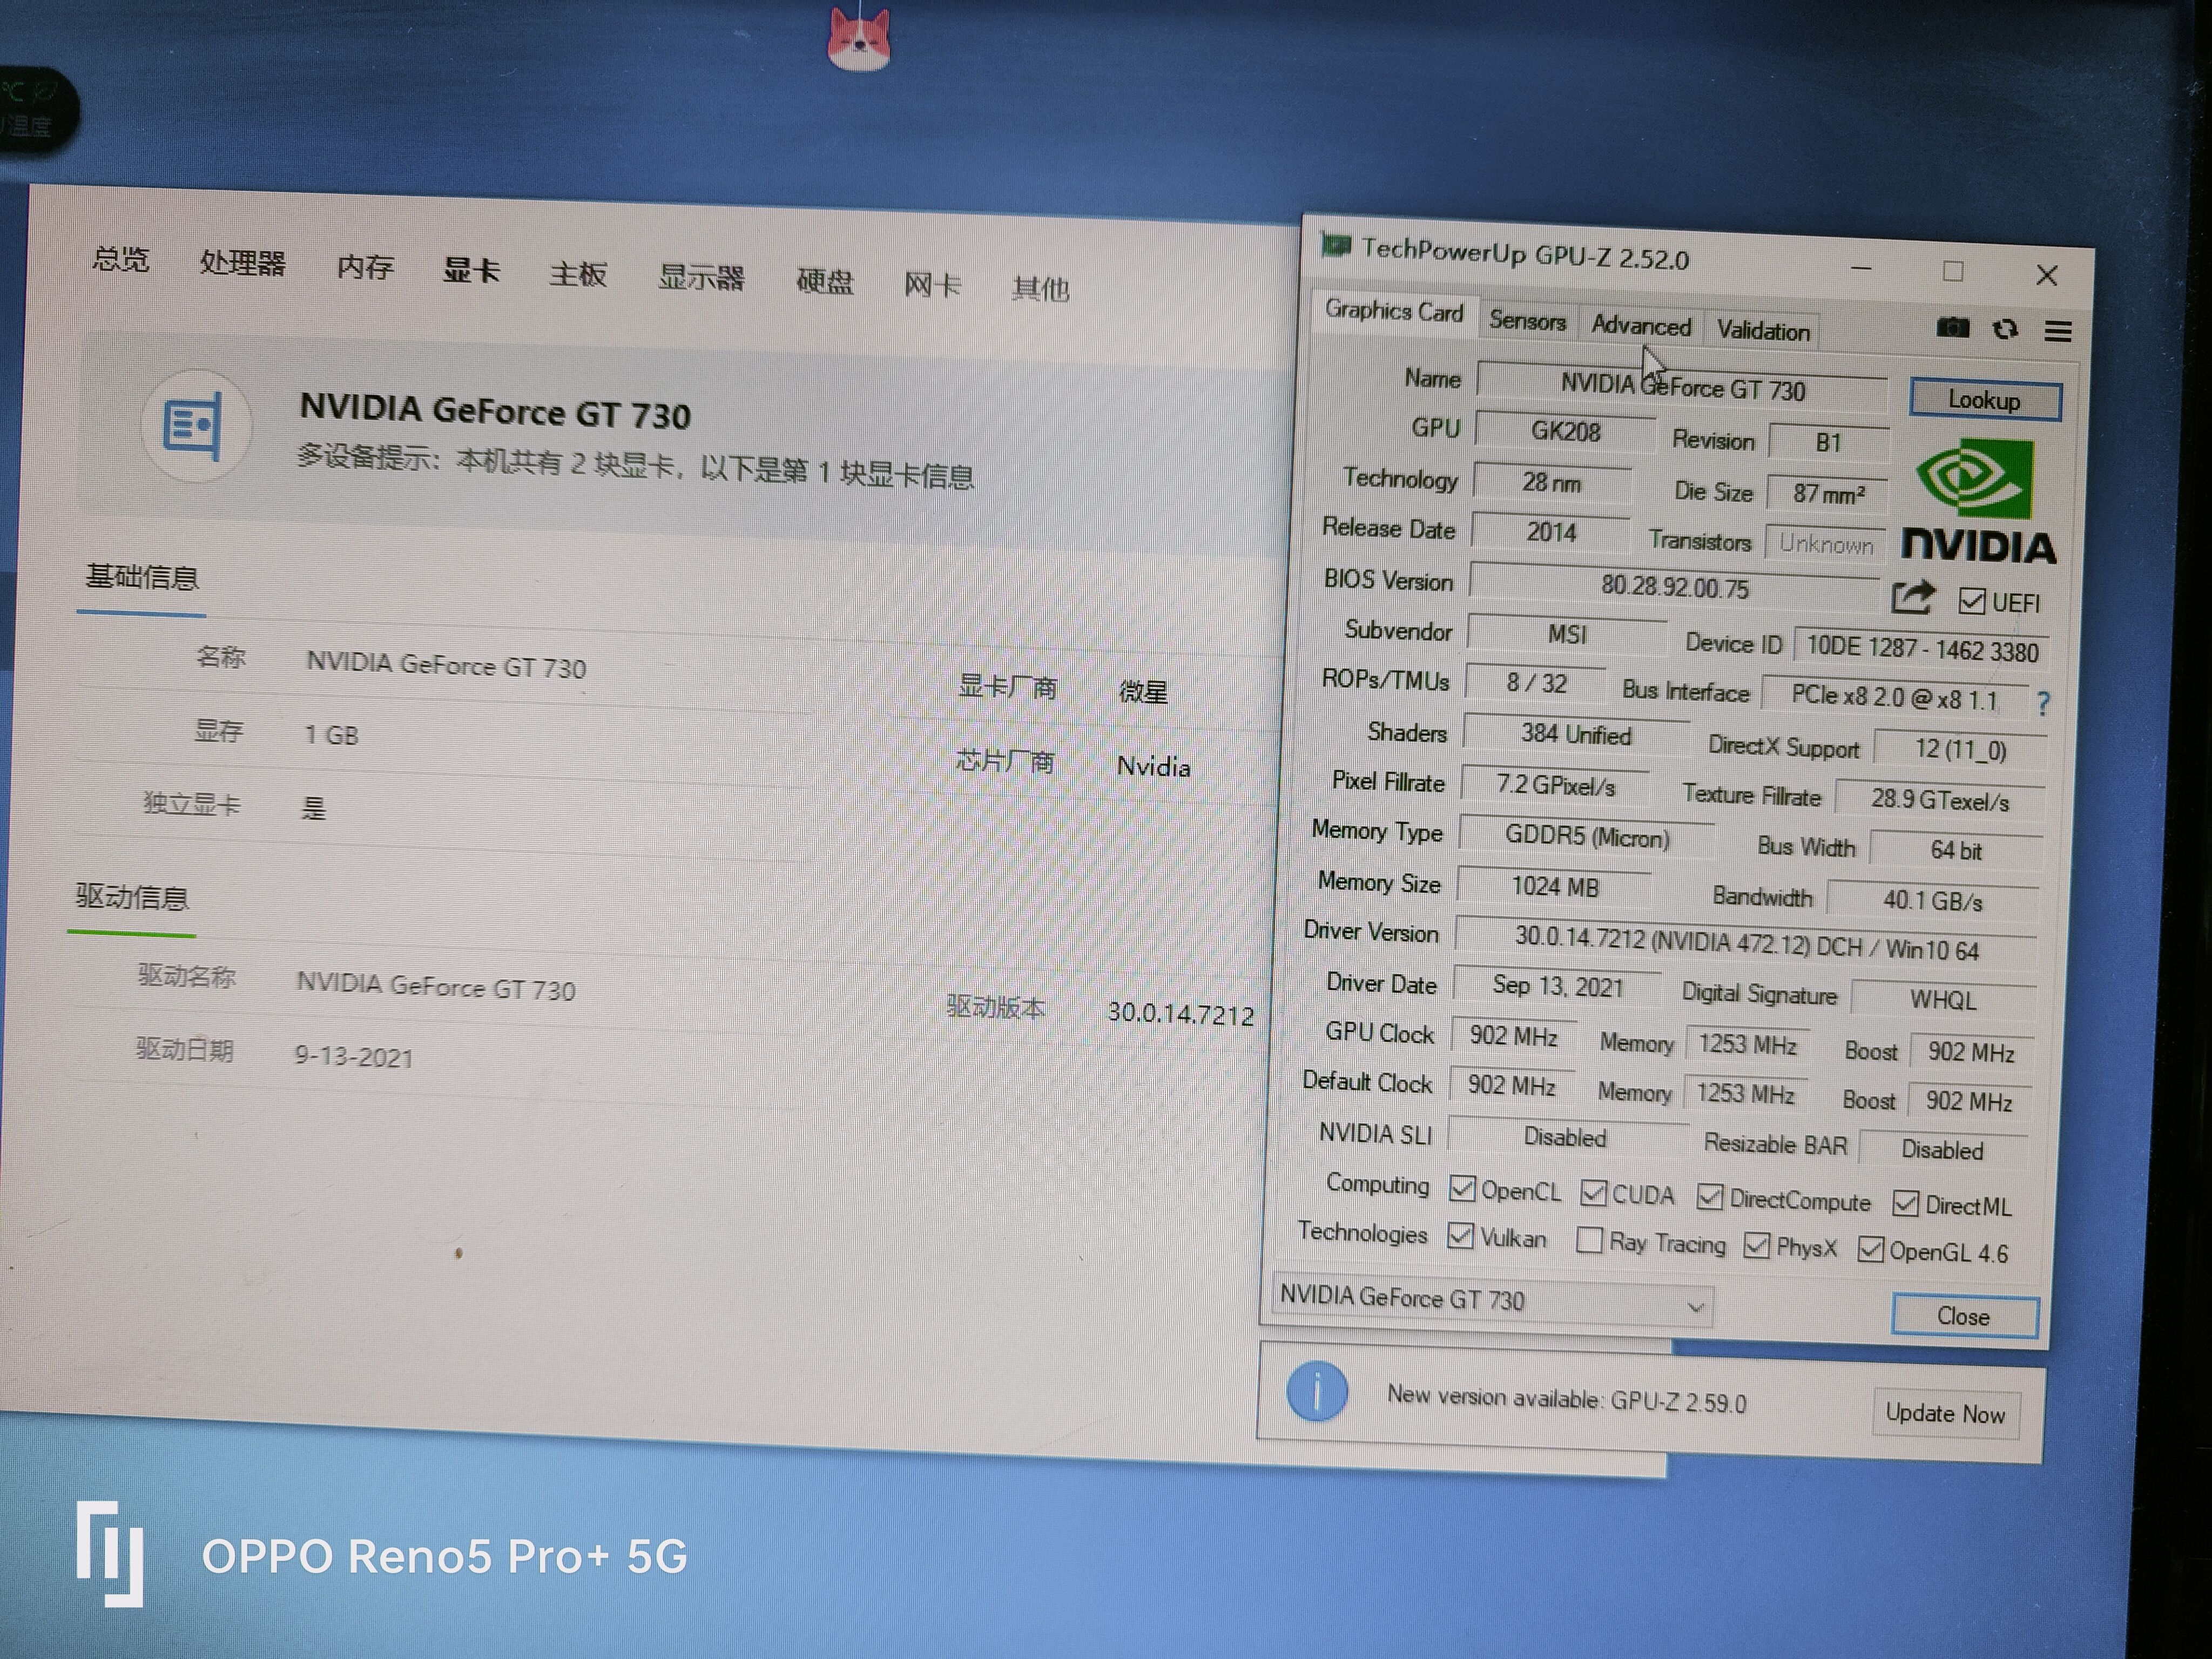This screenshot has height=1659, width=2212.
Task: Select the 显示器 tab
Action: pyautogui.click(x=701, y=279)
